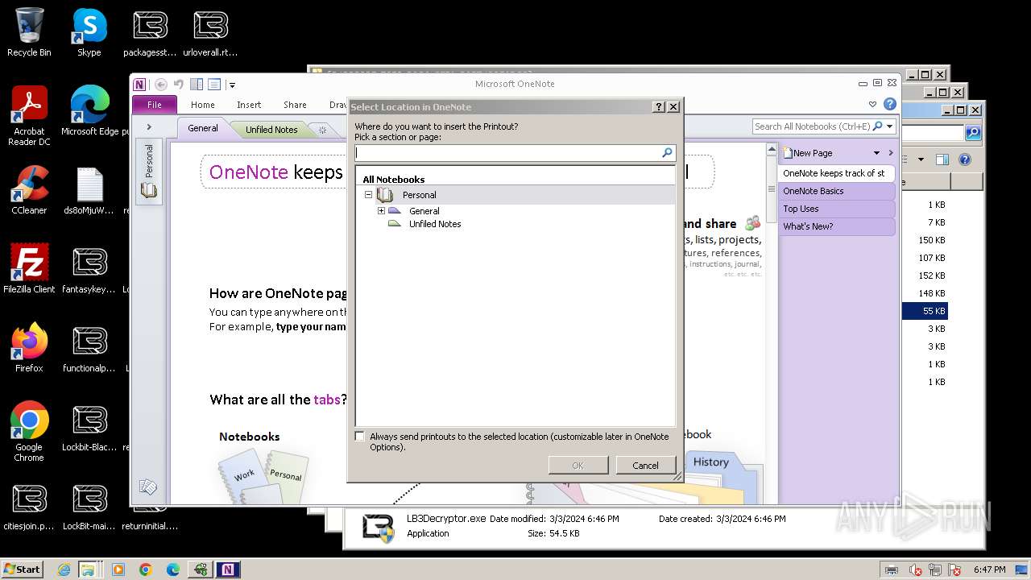
Task: Click the magnifier icon in dialog search box
Action: [x=667, y=152]
